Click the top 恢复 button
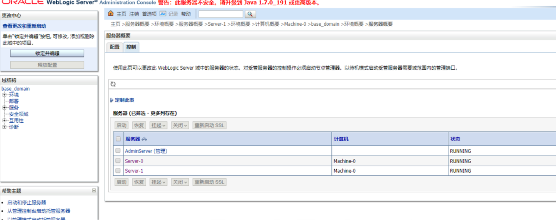556x220 pixels. click(x=139, y=125)
